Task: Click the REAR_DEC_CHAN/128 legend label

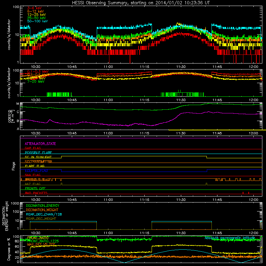Action: pyautogui.click(x=44, y=214)
